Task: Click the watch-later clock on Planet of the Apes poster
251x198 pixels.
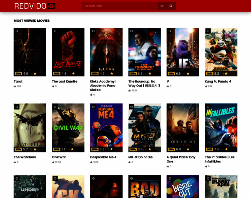Action: [208, 178]
